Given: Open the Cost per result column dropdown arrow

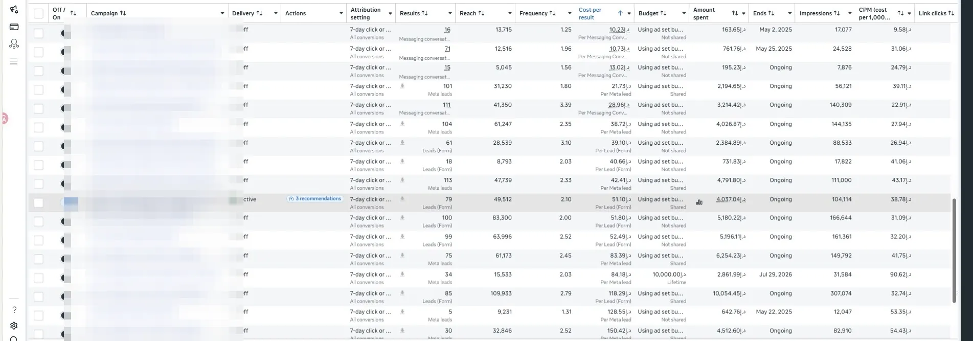Looking at the screenshot, I should tap(629, 13).
